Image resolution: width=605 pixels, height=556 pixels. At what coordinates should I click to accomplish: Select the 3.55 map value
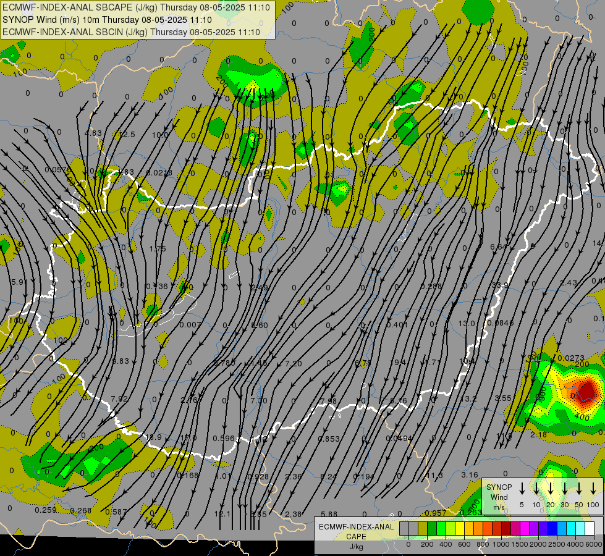(x=503, y=398)
